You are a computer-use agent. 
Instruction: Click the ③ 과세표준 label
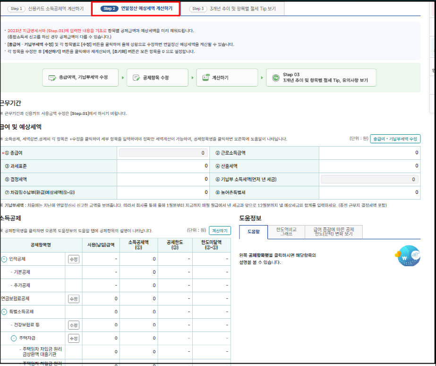coord(16,166)
